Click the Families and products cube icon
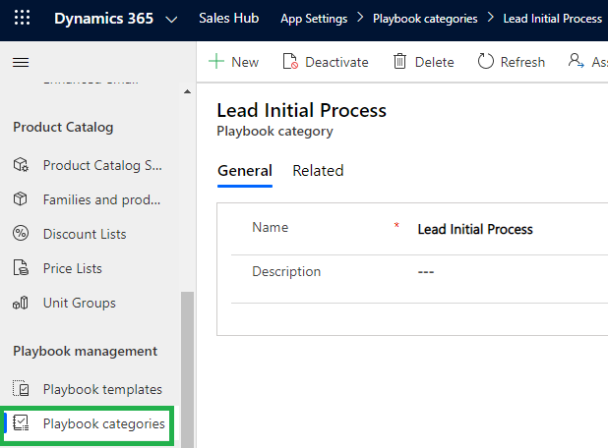 tap(21, 199)
